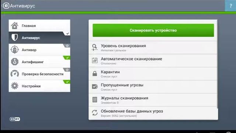Click the scrollbar at right of list panel
This screenshot has width=236, height=133.
[217, 64]
